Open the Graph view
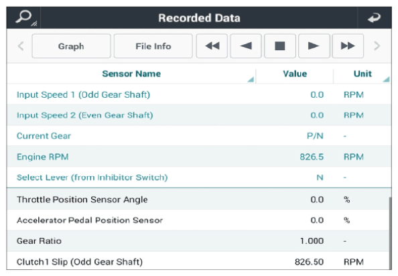Viewport: 398px width, 276px height. click(x=71, y=46)
